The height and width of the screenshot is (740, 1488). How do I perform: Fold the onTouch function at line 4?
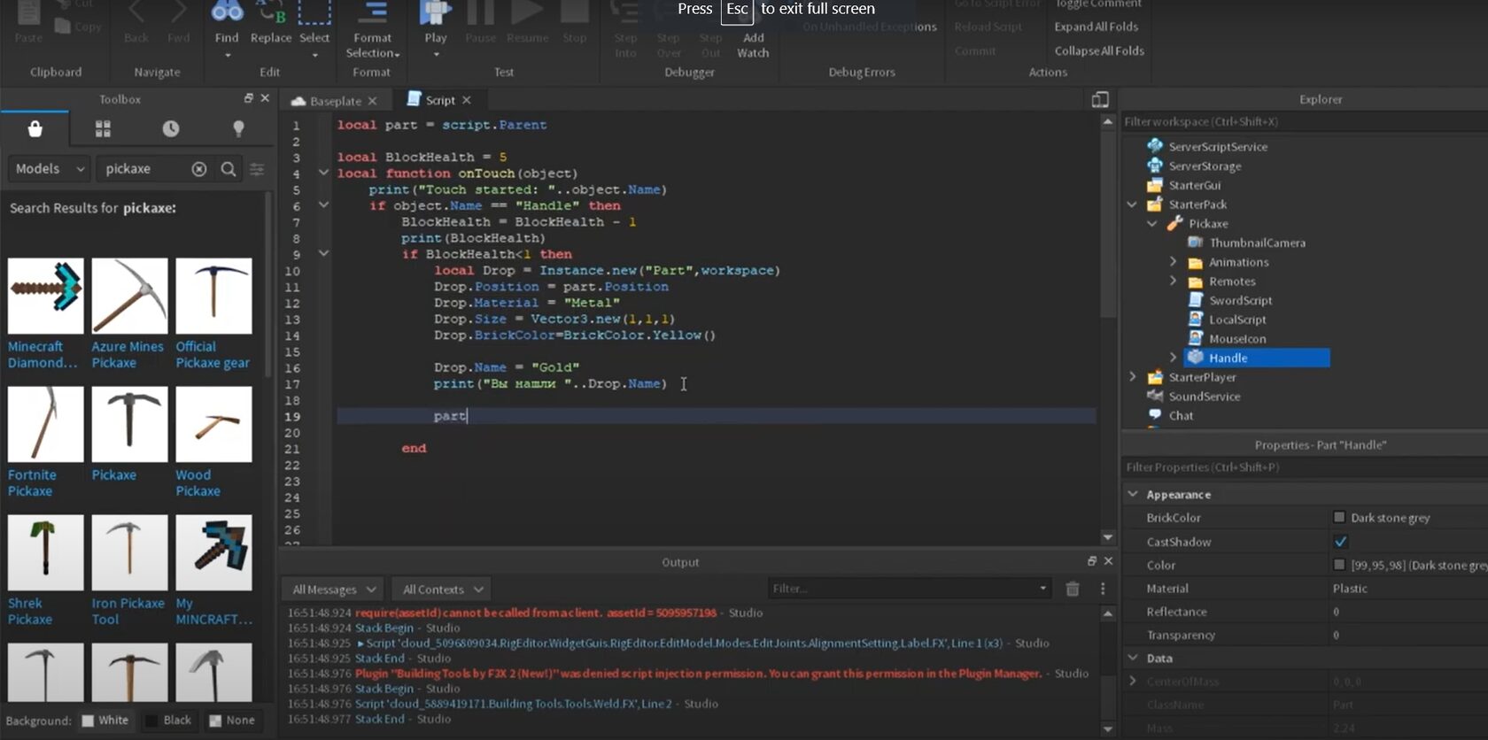pyautogui.click(x=323, y=173)
